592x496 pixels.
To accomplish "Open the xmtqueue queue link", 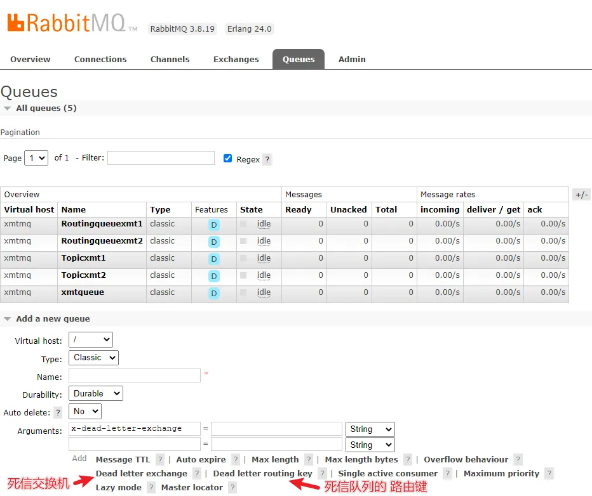I will [83, 292].
